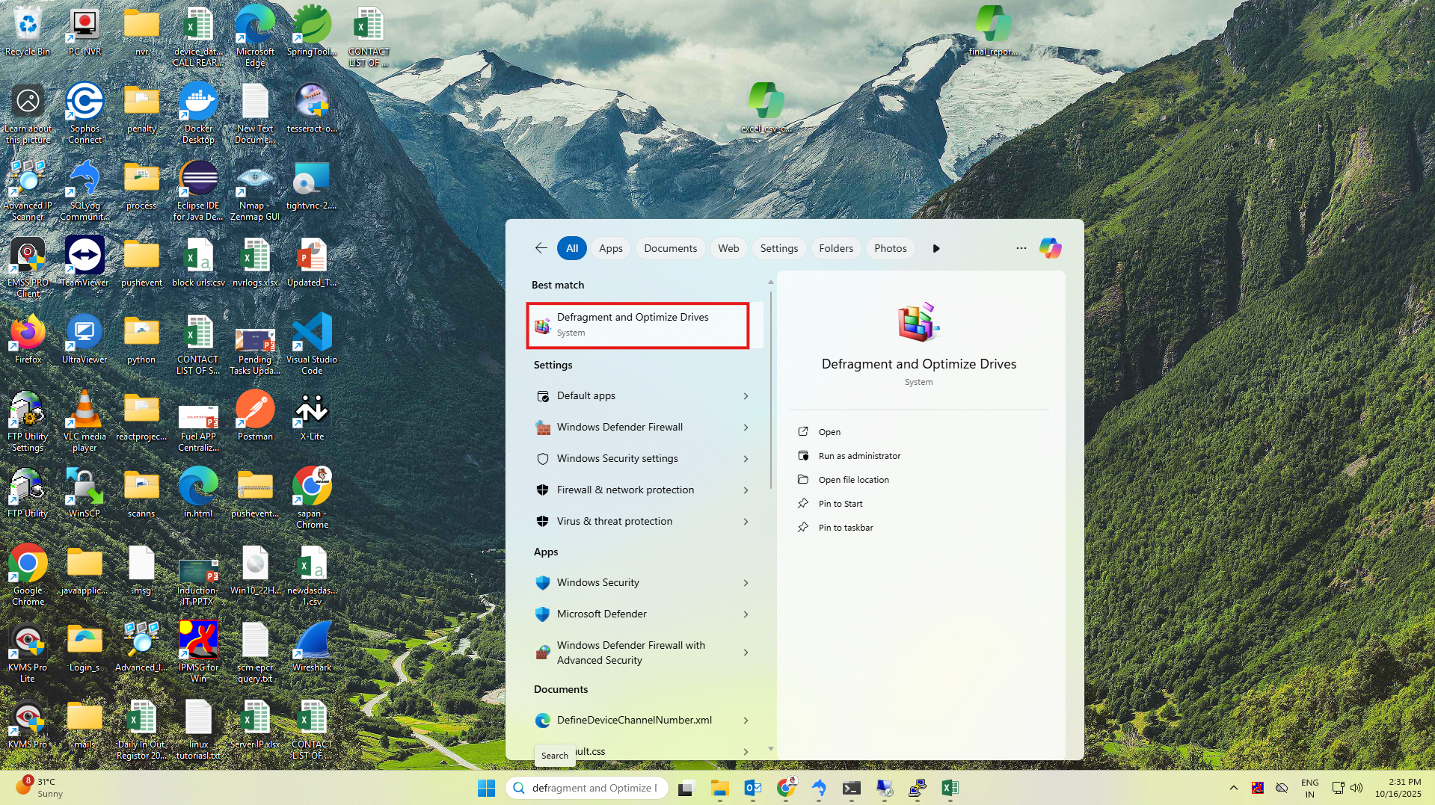Click the back arrow in search panel

(x=541, y=248)
